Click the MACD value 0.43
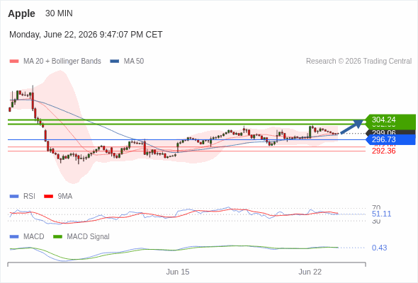The image size is (418, 283). point(379,248)
